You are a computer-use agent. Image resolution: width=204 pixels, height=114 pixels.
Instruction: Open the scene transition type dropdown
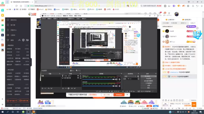click(130, 77)
